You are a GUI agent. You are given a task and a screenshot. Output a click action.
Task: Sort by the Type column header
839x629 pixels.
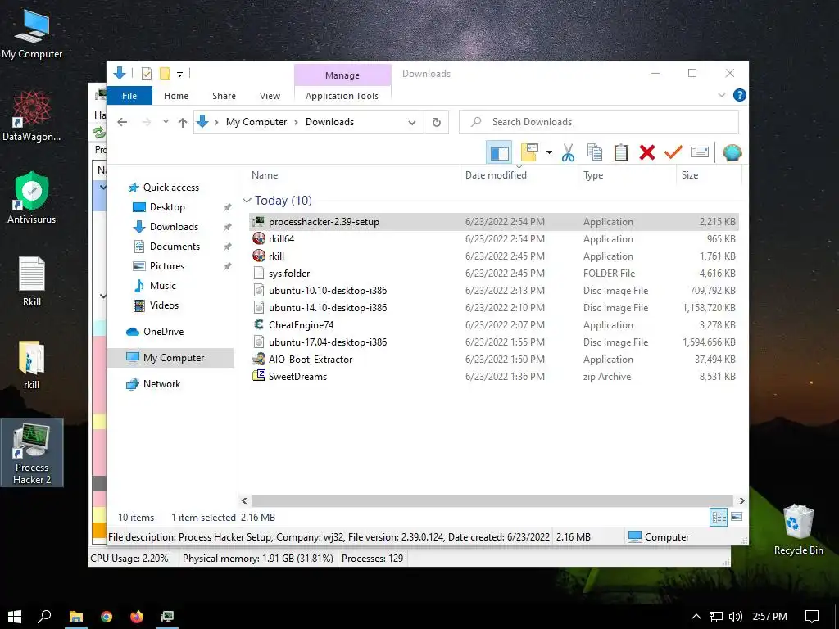626,175
